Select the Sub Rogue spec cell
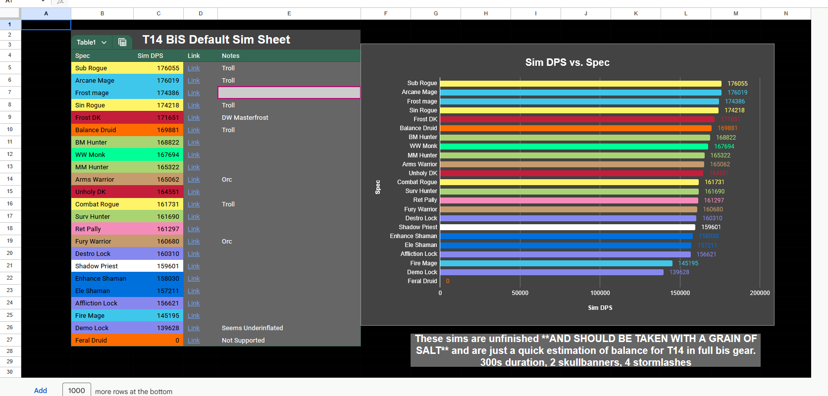This screenshot has height=396, width=828. tap(103, 68)
